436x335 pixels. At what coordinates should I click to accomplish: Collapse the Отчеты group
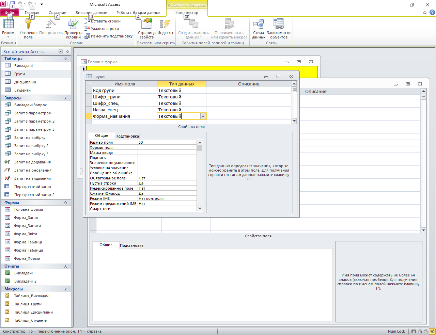click(66, 266)
